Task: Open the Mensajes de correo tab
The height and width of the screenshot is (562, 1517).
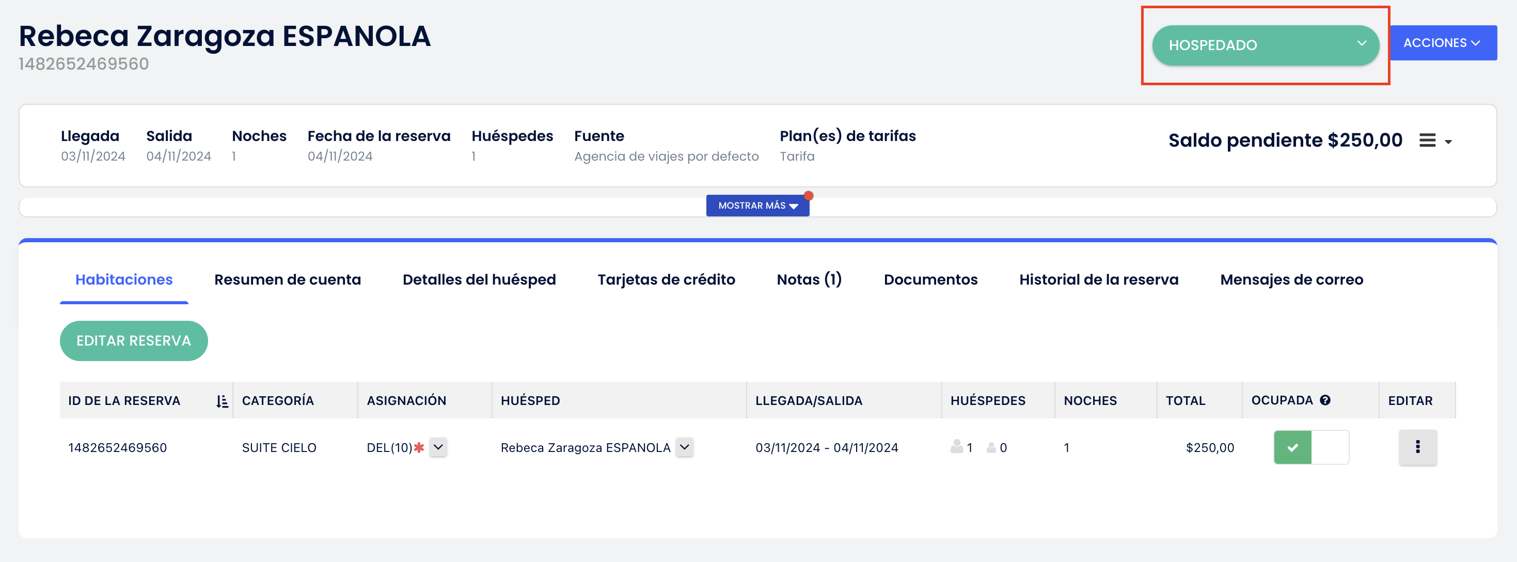Action: 1291,279
